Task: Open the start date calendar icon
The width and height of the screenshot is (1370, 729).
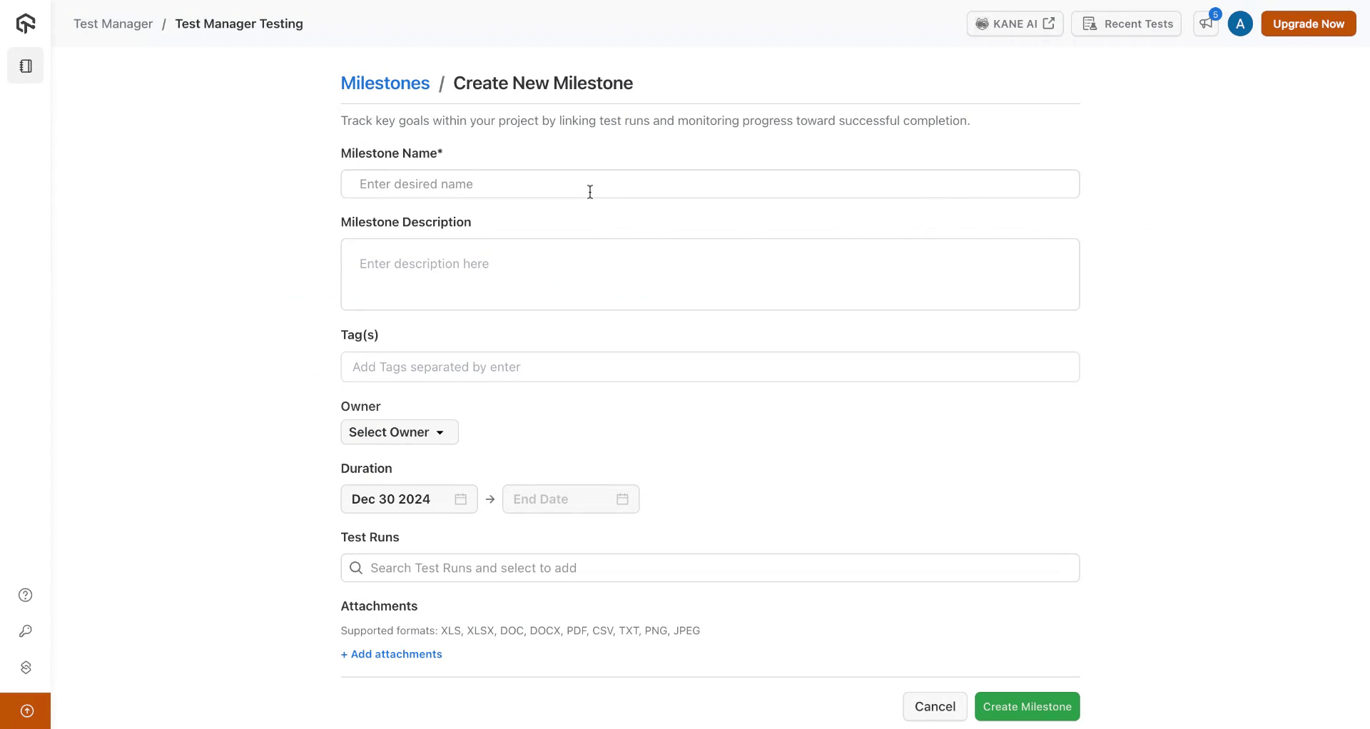Action: (x=460, y=499)
